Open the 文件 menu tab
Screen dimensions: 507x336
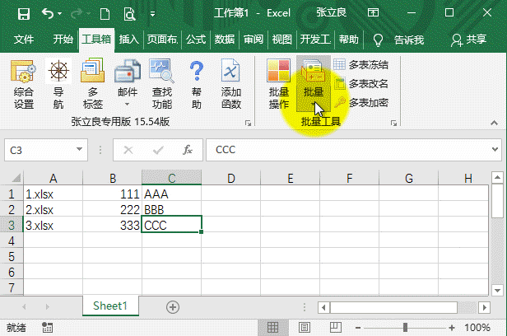click(x=24, y=40)
